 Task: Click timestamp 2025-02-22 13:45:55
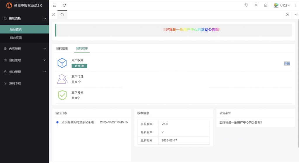pos(114,122)
